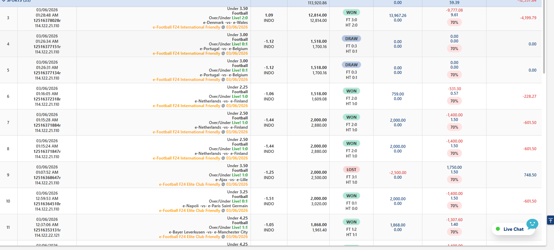The height and width of the screenshot is (250, 554).
Task: Click e-Bayer Leverkusen -vs- e-Manchester City text
Action: pyautogui.click(x=208, y=232)
